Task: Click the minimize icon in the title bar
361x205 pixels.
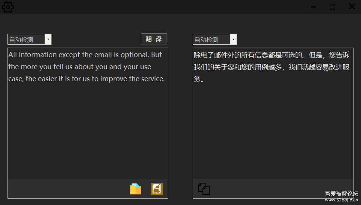Action: pos(313,7)
